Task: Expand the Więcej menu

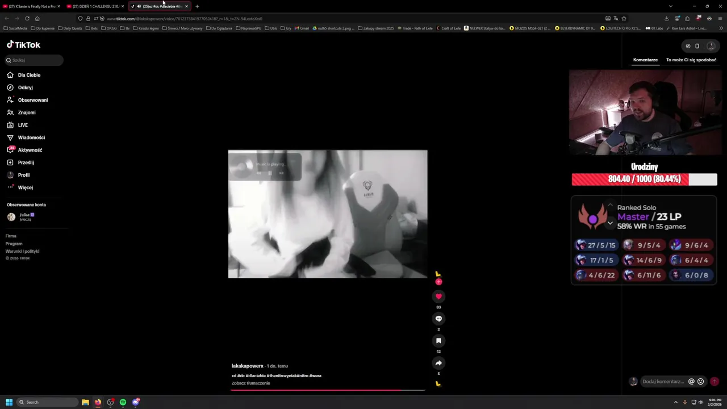Action: click(x=20, y=187)
